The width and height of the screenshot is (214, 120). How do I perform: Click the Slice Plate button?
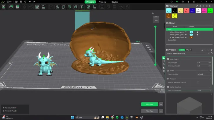(x=149, y=104)
